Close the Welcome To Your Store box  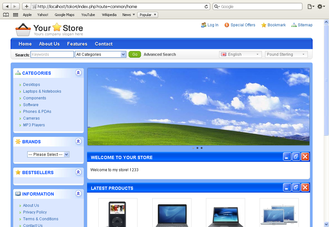305,156
